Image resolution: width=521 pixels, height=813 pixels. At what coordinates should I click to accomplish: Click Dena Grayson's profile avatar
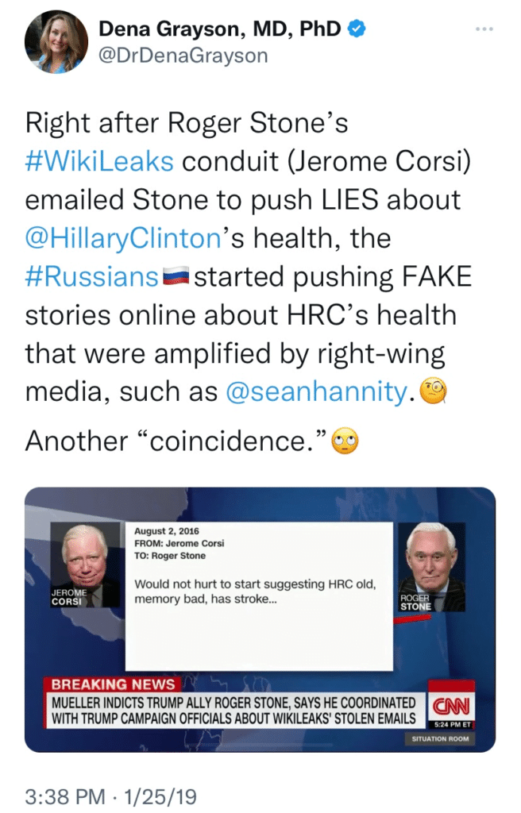[x=56, y=42]
